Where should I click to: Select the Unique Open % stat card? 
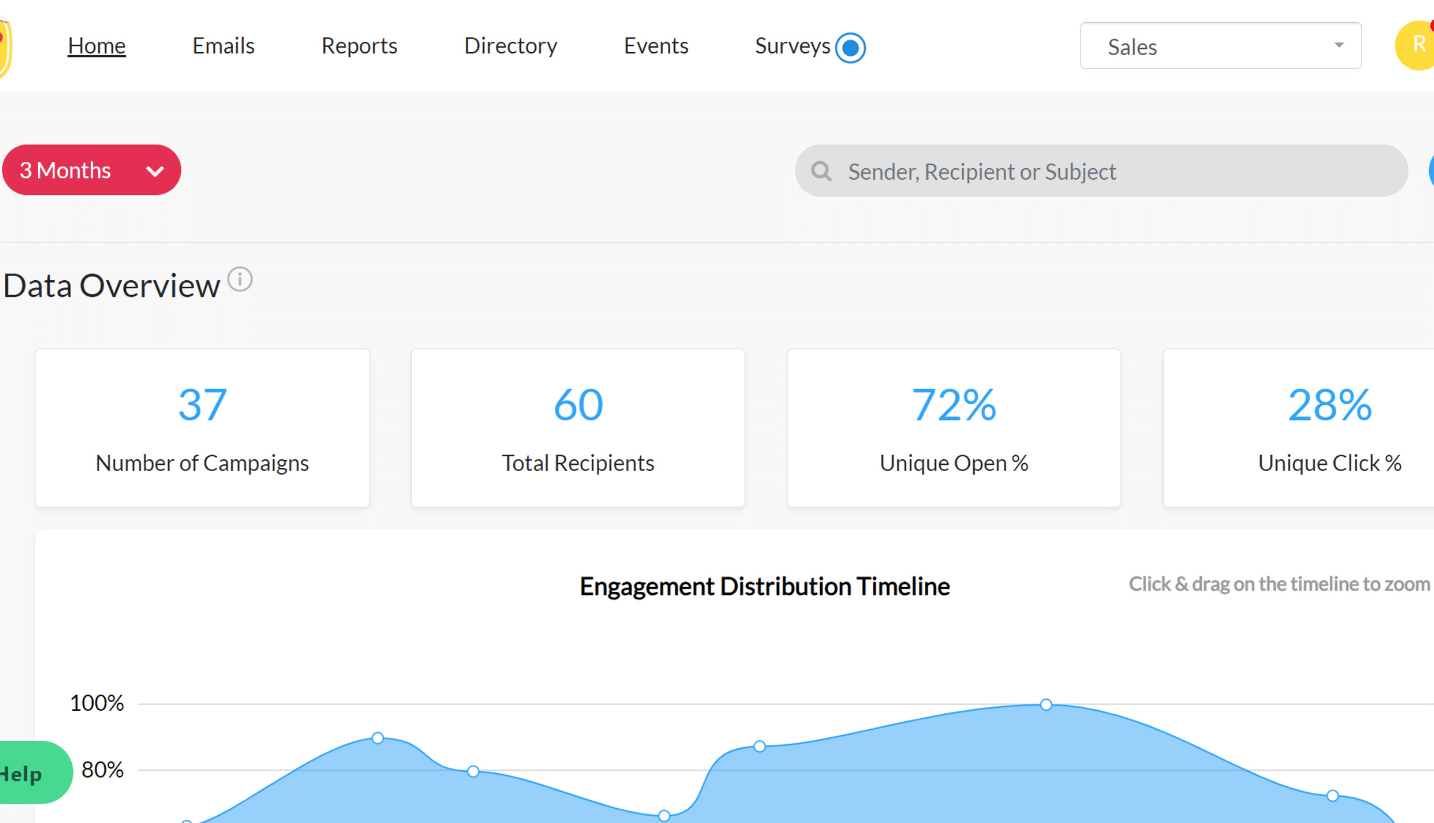(954, 427)
